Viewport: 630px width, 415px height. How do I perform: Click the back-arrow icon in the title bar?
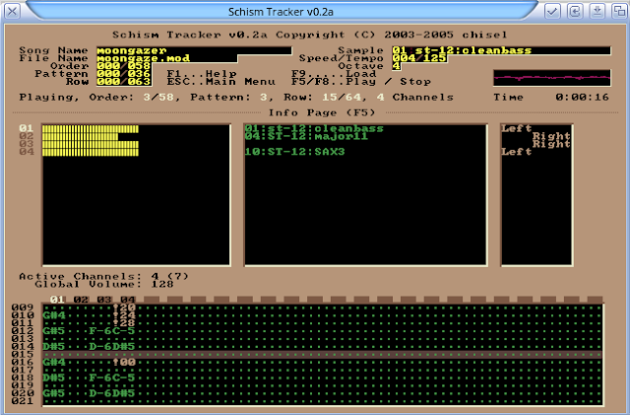coord(575,11)
